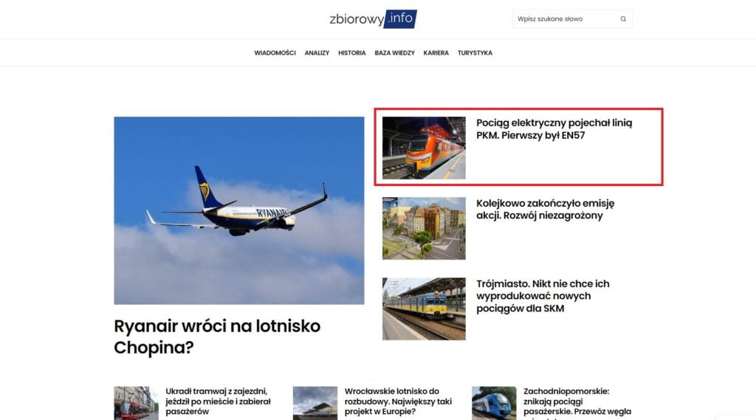This screenshot has height=420, width=756.
Task: Open 'Pociąg elektryczny pojechał linią PKM' article
Action: (x=554, y=129)
